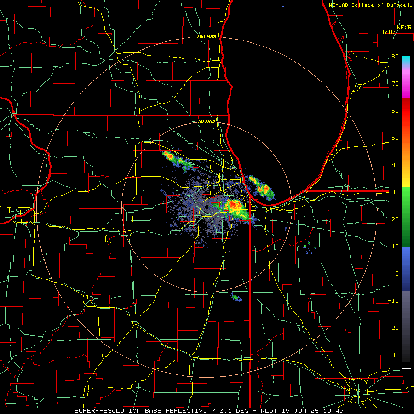Click the 0 value on the dBZ scale
414x414 pixels.
pyautogui.click(x=397, y=274)
